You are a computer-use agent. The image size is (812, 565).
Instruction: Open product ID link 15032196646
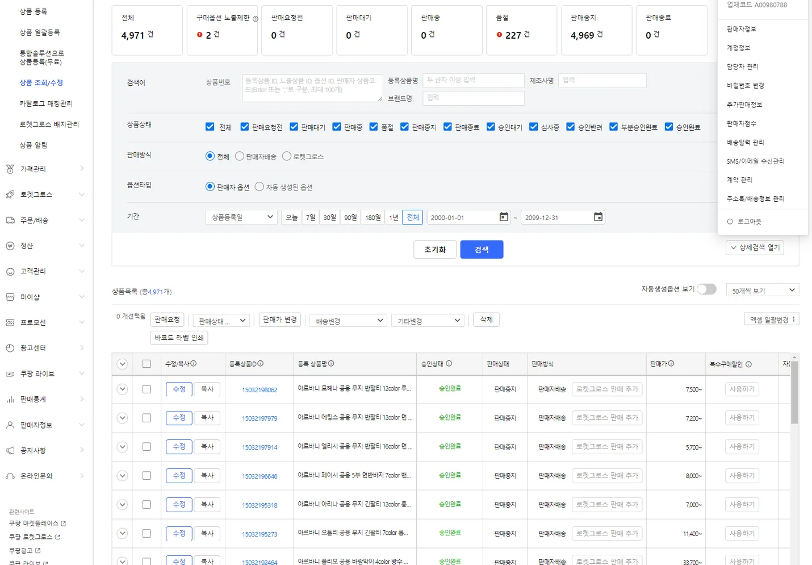[259, 476]
